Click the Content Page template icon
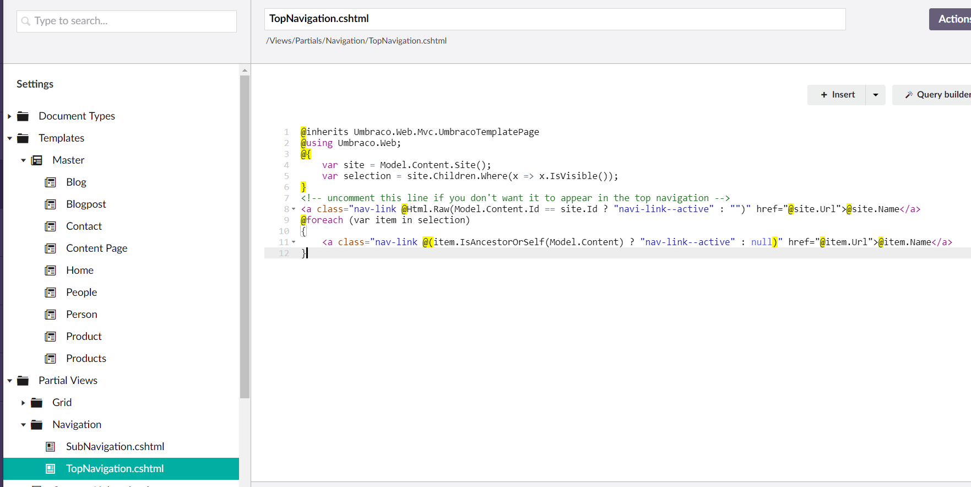Viewport: 971px width, 487px height. tap(50, 248)
